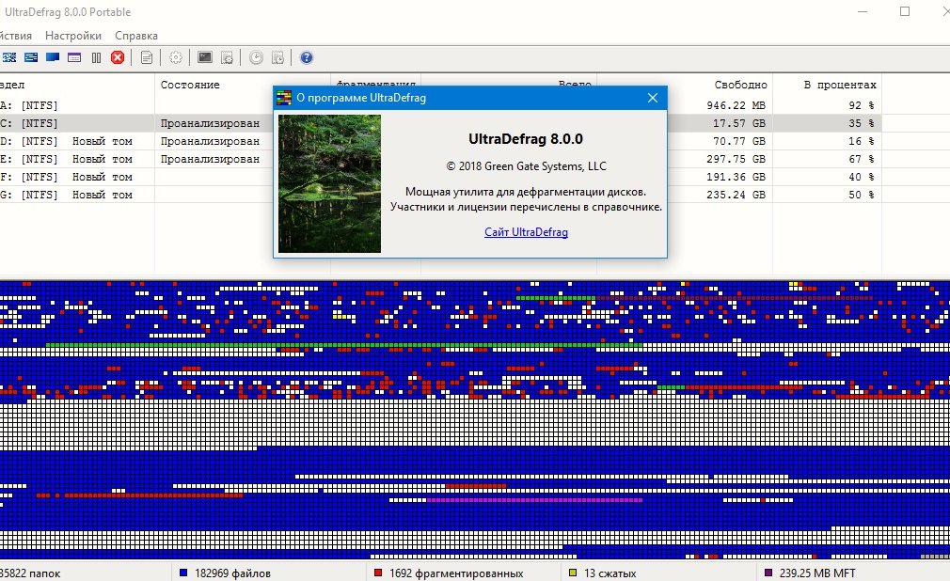The image size is (950, 581).
Task: Click the boot time scan terminal icon
Action: click(205, 57)
